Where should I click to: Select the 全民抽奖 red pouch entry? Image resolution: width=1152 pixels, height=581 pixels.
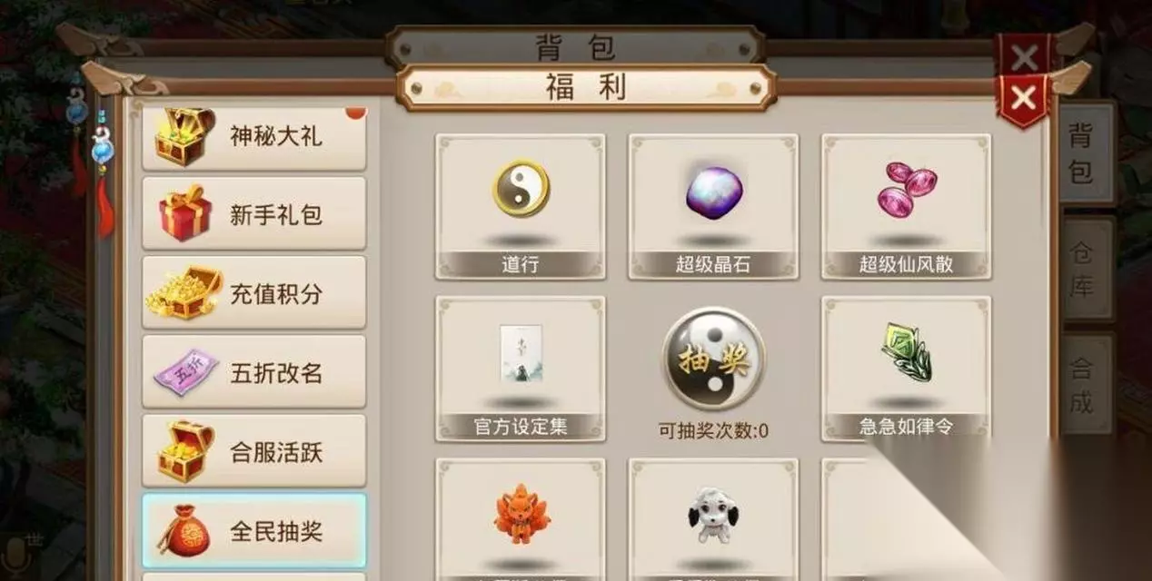point(254,531)
